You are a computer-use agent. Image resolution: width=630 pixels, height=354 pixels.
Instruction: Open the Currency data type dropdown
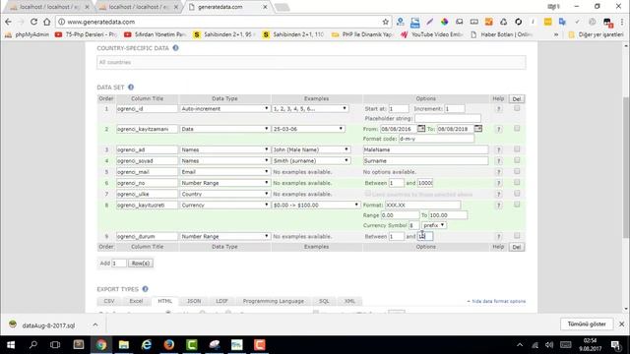[224, 206]
